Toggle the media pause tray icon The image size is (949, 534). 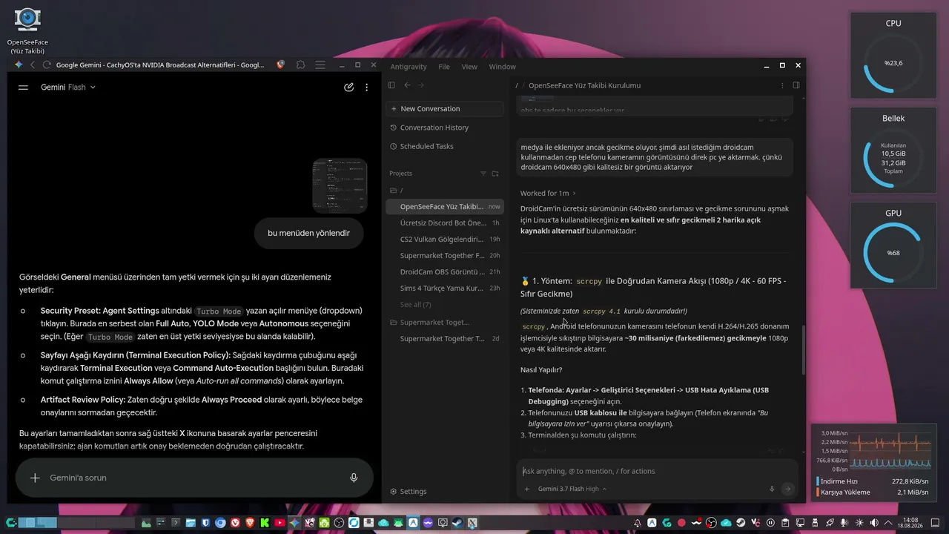(770, 523)
